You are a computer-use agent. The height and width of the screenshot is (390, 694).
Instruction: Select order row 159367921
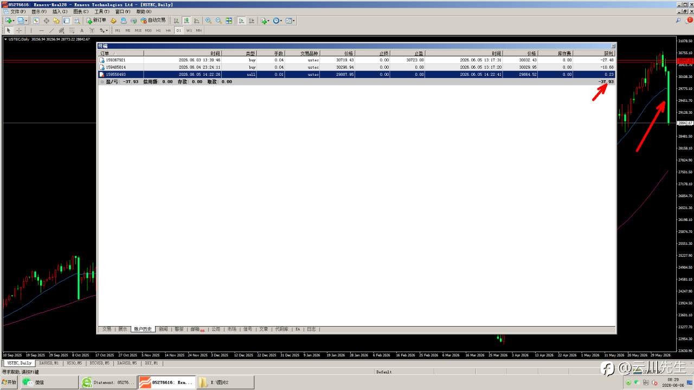click(x=357, y=60)
